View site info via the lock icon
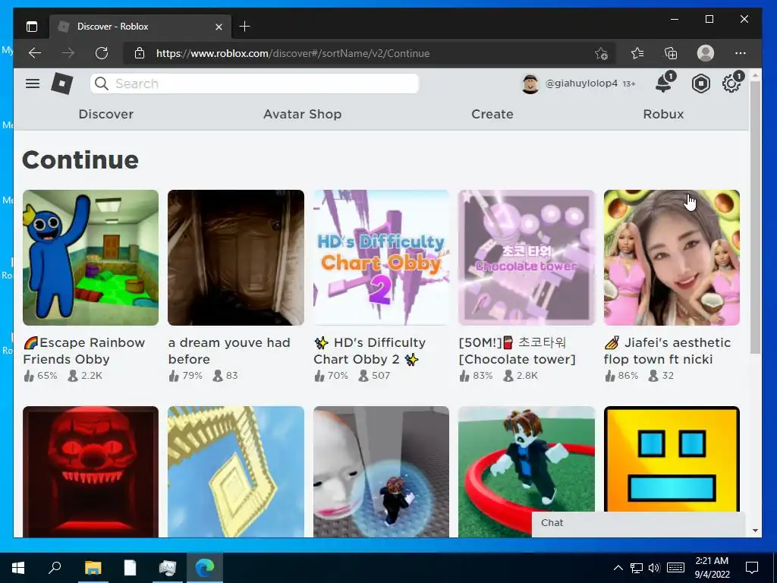 click(140, 53)
